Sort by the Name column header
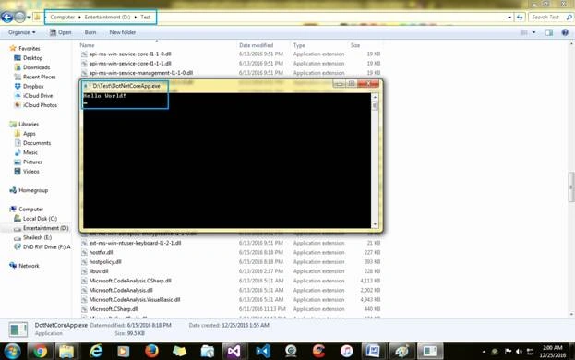The image size is (575, 360). click(88, 45)
